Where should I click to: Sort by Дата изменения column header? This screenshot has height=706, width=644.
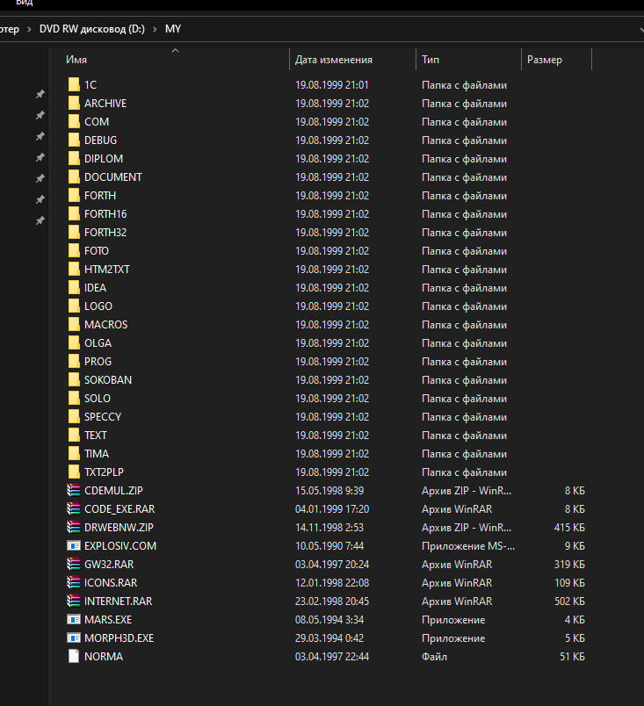coord(334,60)
